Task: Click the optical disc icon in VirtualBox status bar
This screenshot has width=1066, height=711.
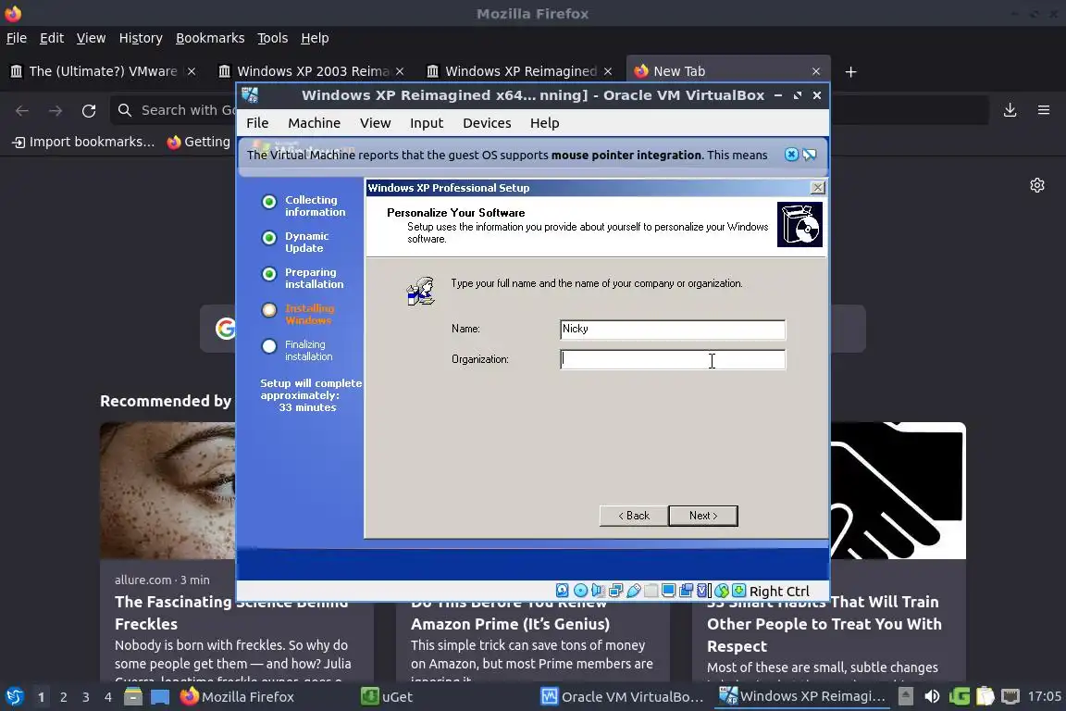Action: [x=580, y=591]
